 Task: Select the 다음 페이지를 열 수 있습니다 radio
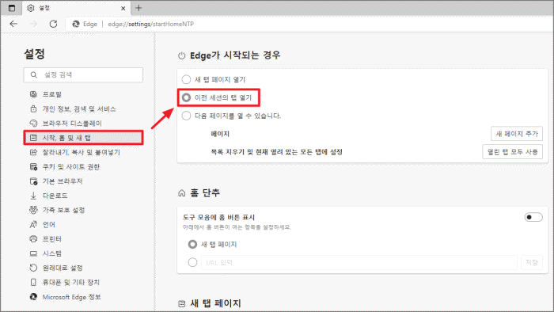(x=186, y=116)
